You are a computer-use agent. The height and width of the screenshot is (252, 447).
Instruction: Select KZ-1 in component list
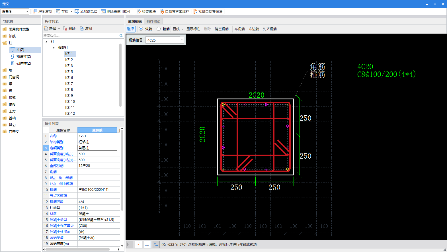69,54
